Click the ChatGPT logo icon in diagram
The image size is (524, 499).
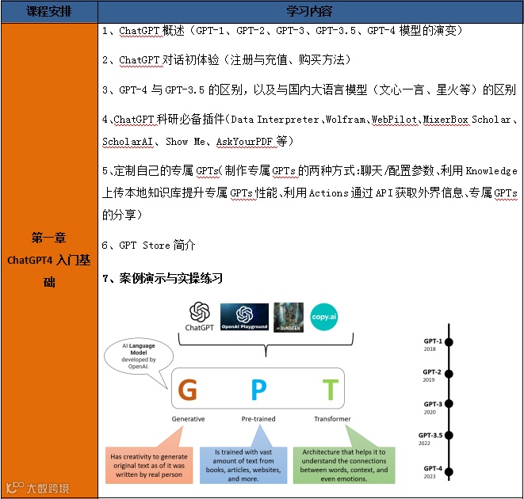tap(200, 311)
